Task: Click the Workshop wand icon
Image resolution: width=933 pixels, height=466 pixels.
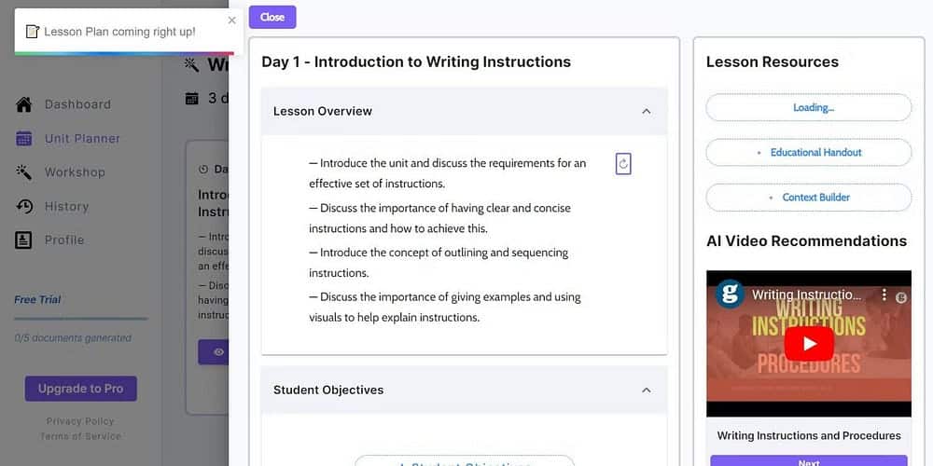Action: tap(24, 172)
